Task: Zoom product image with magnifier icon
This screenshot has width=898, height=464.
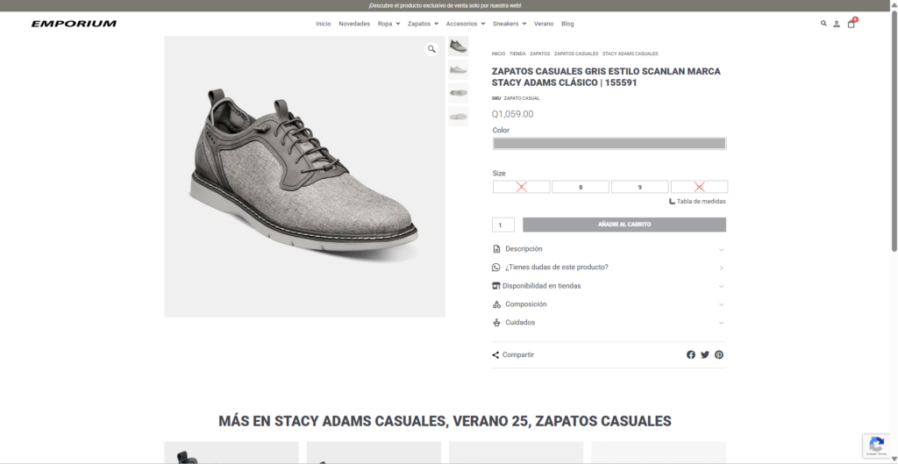Action: click(431, 49)
